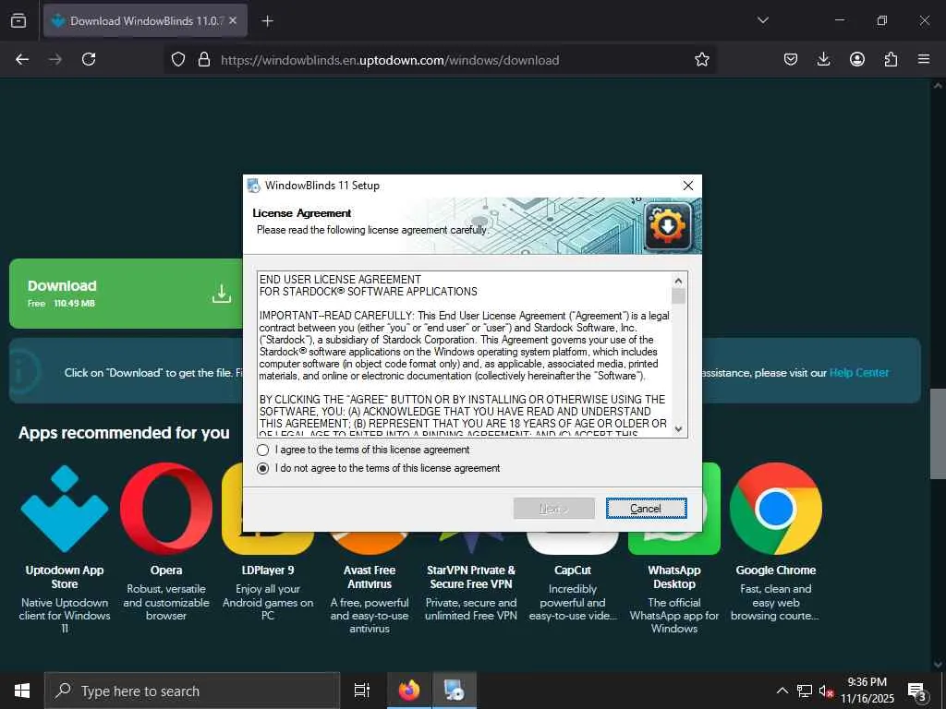Click Firefox icon in the taskbar
946x709 pixels.
click(x=409, y=691)
